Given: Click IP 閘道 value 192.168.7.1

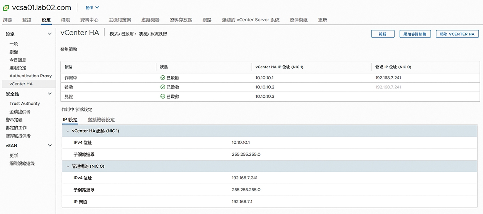Looking at the screenshot, I should coord(242,202).
